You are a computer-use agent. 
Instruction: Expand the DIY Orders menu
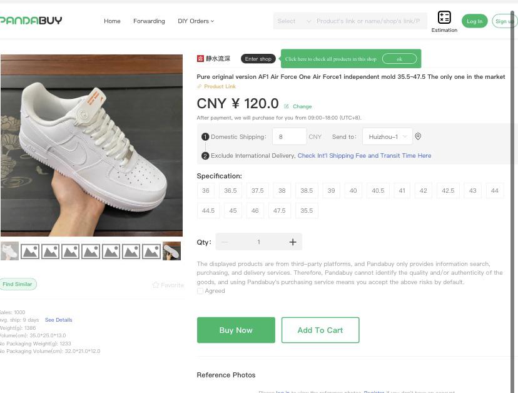click(196, 21)
